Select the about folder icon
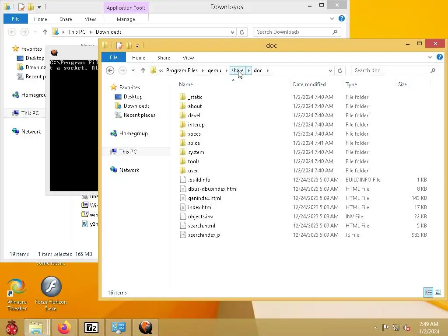The image size is (448, 336). tap(183, 106)
